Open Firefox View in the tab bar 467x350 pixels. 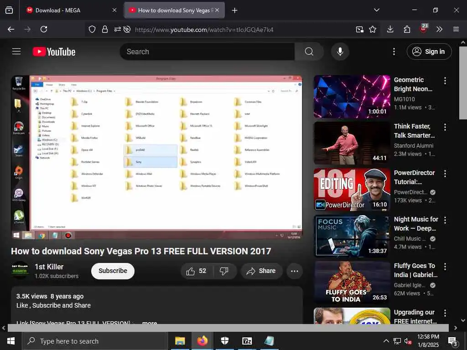tap(9, 10)
